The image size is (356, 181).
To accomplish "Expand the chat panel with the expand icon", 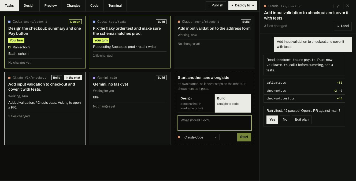I will [x=338, y=6].
